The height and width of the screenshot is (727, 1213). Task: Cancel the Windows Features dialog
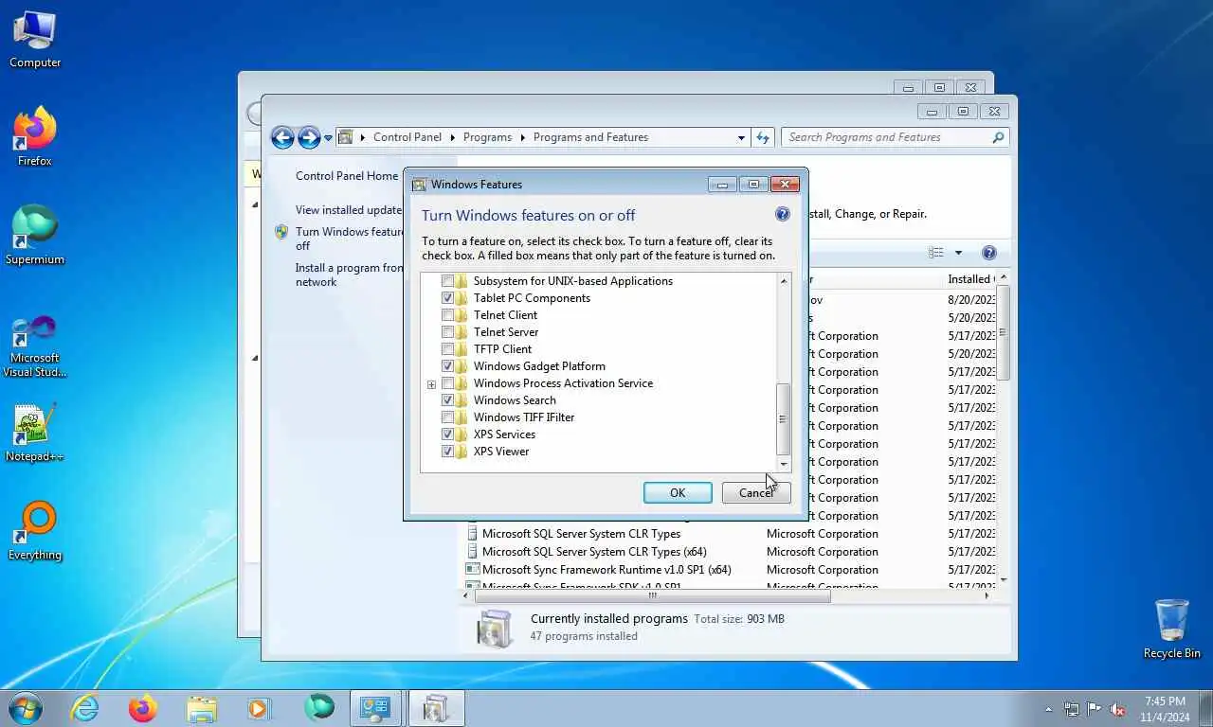pyautogui.click(x=756, y=493)
